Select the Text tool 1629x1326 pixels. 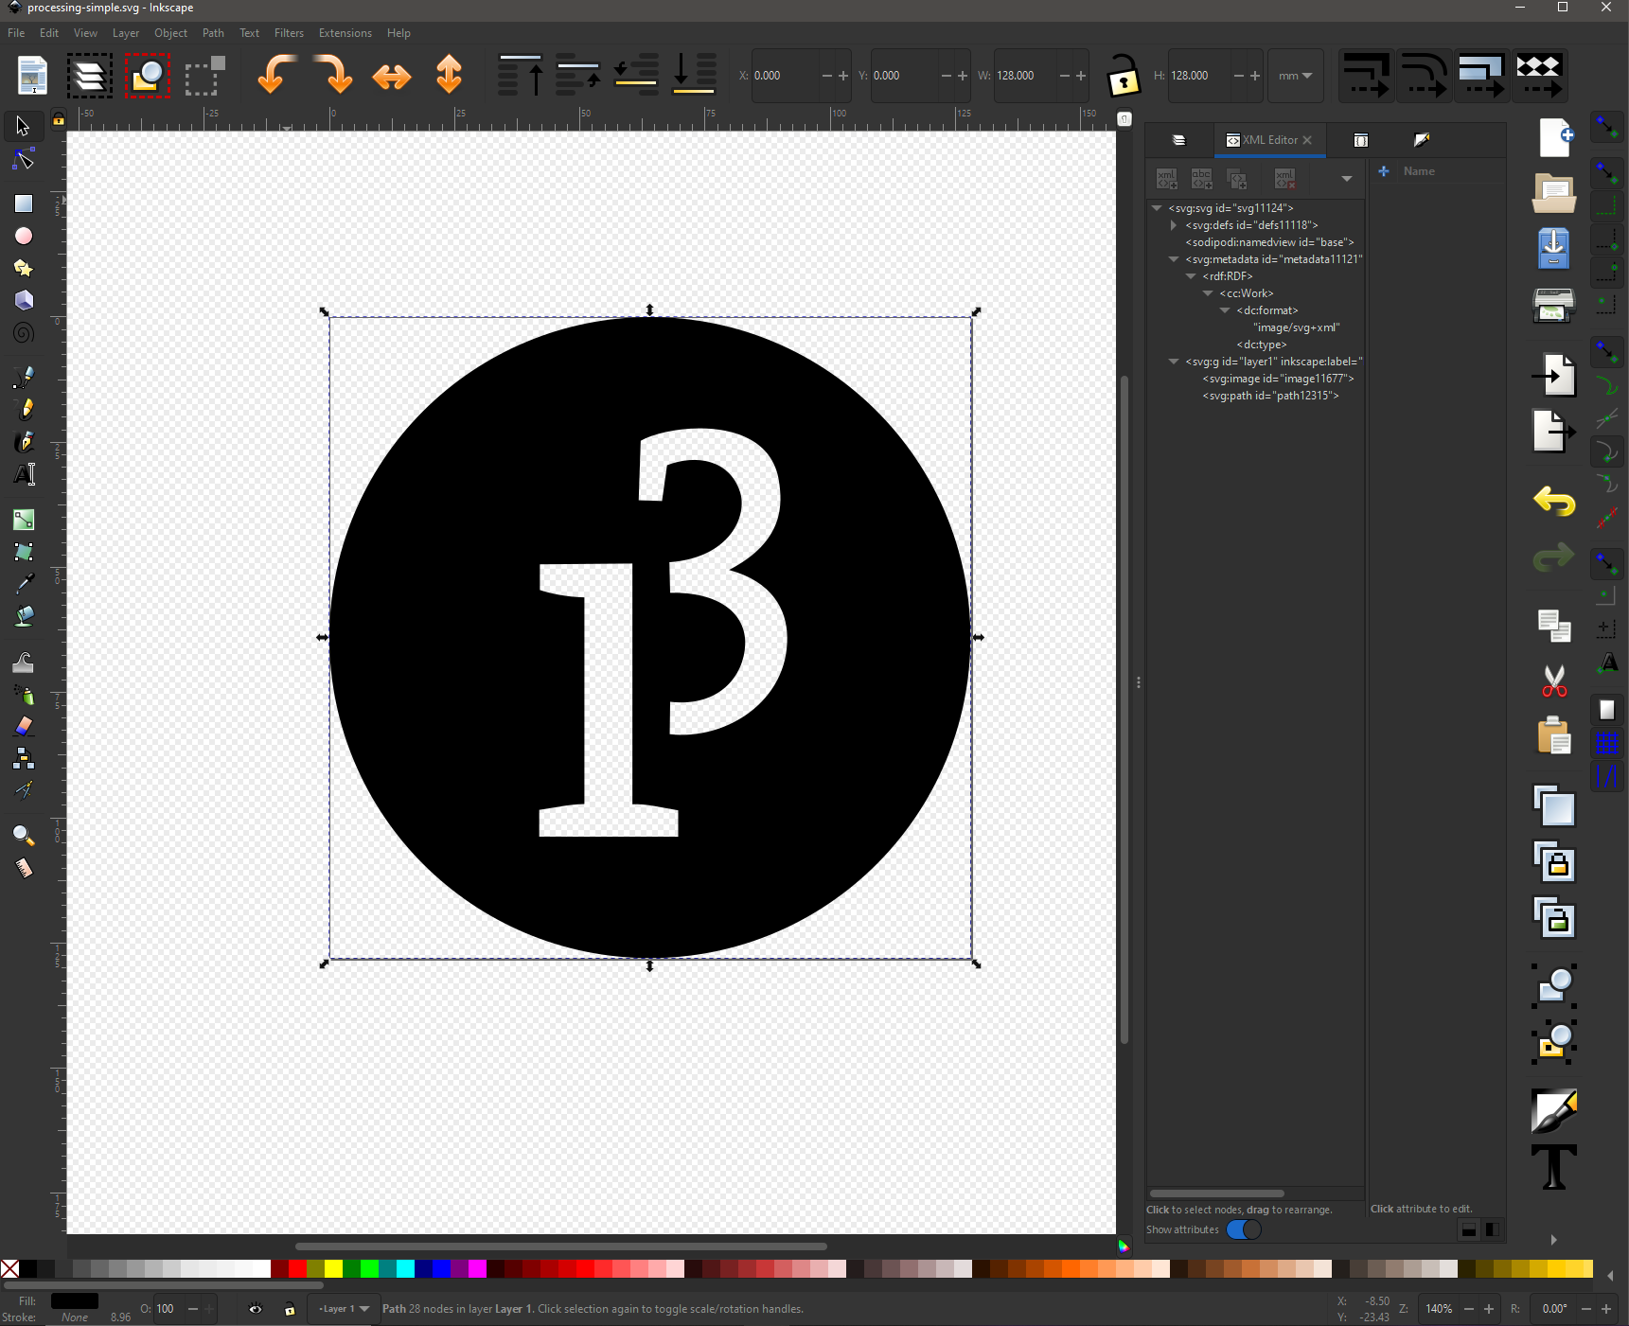coord(23,474)
